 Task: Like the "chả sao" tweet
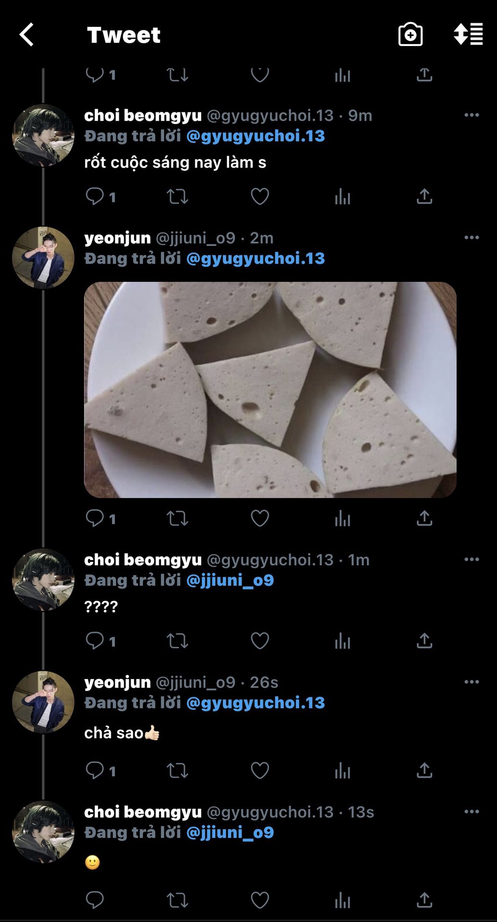(x=260, y=770)
